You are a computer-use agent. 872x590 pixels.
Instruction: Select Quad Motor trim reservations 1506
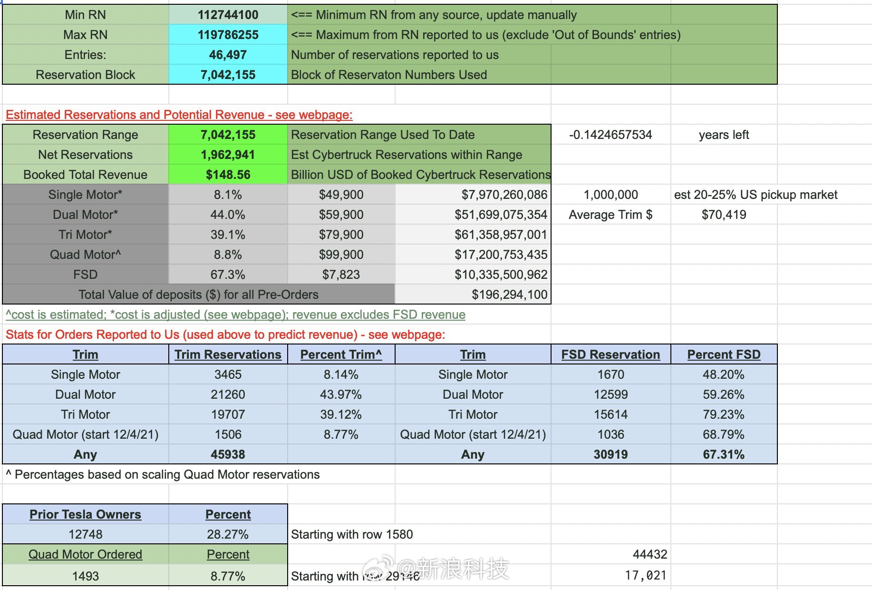click(x=228, y=434)
